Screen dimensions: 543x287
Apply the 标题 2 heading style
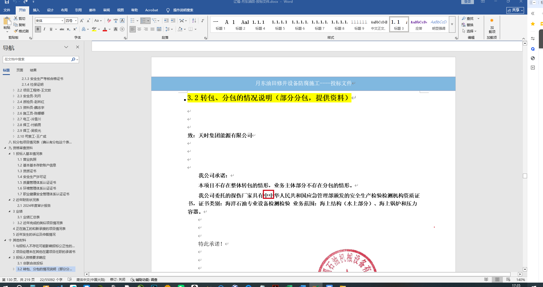240,24
